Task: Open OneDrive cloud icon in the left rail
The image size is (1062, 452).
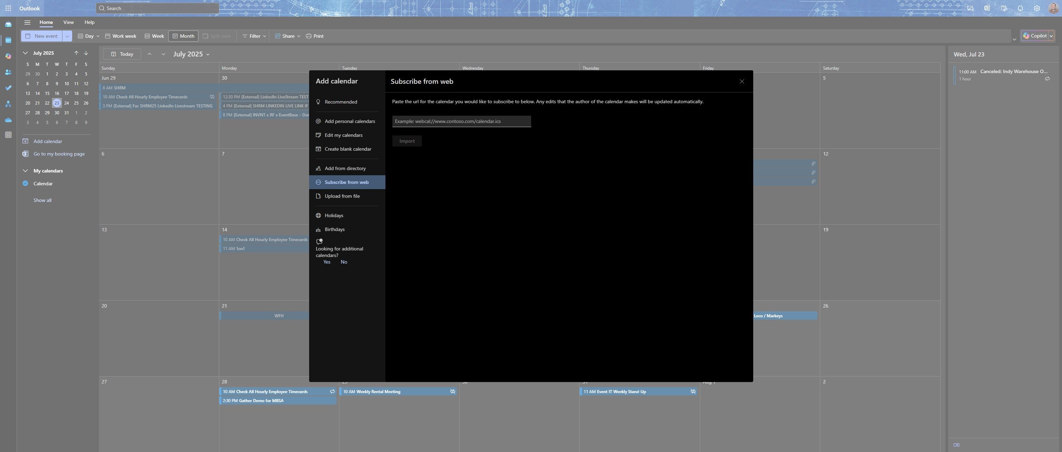Action: point(8,120)
